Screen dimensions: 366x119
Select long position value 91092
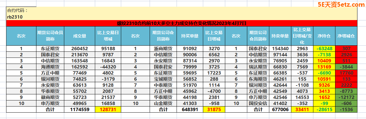pos(190,48)
